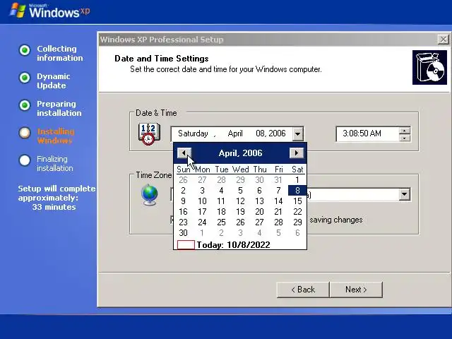Screen dimensions: 452x339
Task: Select April 24 in calendar
Action: pyautogui.click(x=202, y=222)
